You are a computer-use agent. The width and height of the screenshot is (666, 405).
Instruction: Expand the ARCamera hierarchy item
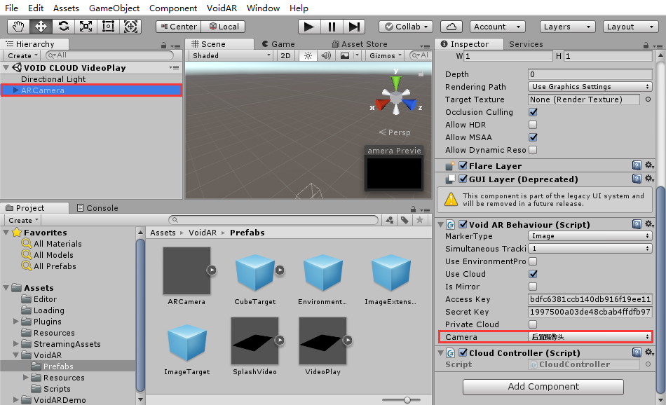tap(16, 90)
